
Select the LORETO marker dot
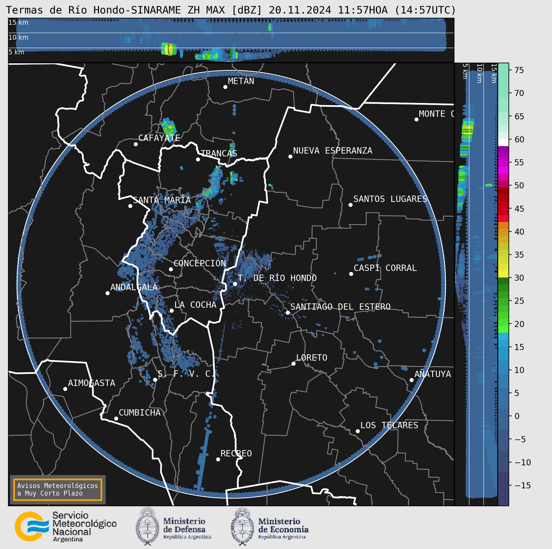[293, 364]
